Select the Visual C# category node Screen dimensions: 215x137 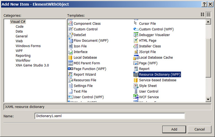coord(18,22)
